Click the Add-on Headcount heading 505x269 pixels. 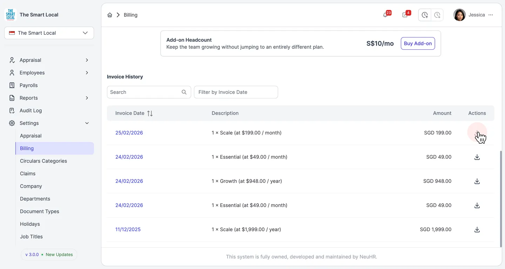(189, 40)
